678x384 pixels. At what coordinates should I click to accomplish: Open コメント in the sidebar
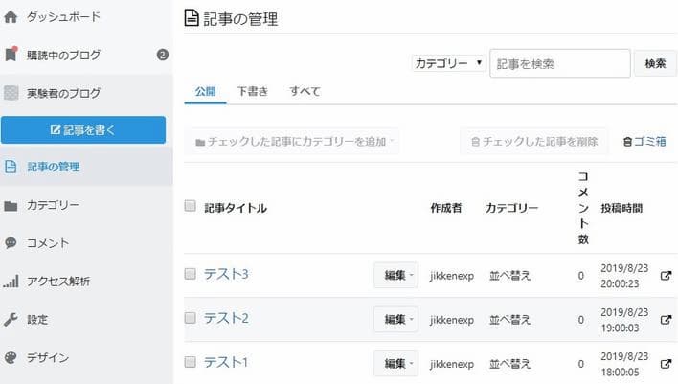[48, 243]
